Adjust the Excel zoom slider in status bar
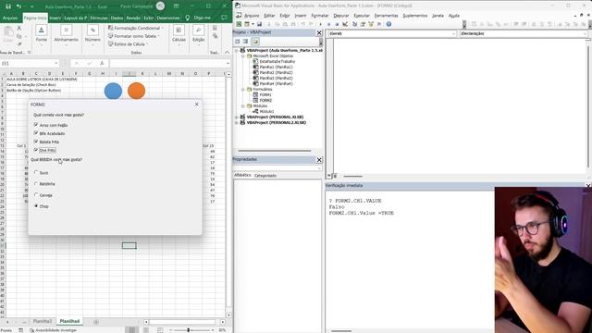 point(189,330)
